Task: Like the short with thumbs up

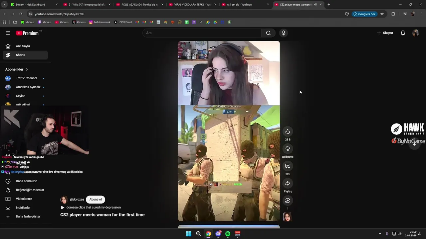Action: click(x=288, y=131)
